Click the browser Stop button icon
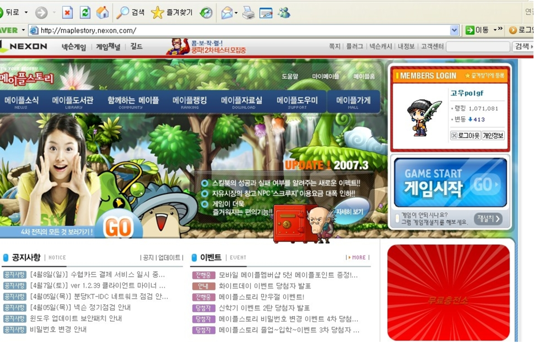The image size is (534, 344). click(x=68, y=13)
